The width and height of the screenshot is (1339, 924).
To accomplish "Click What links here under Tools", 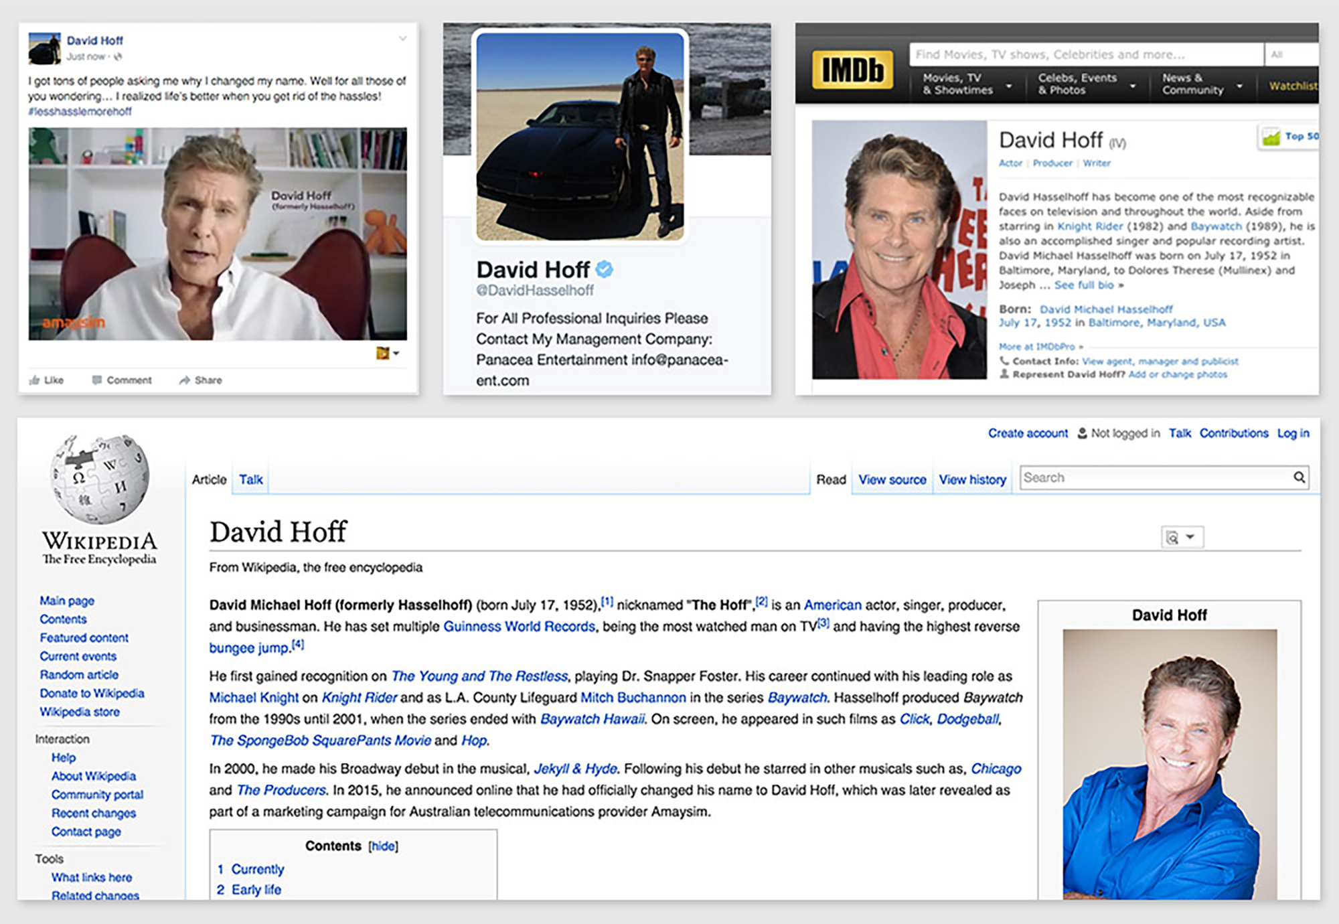I will point(92,877).
